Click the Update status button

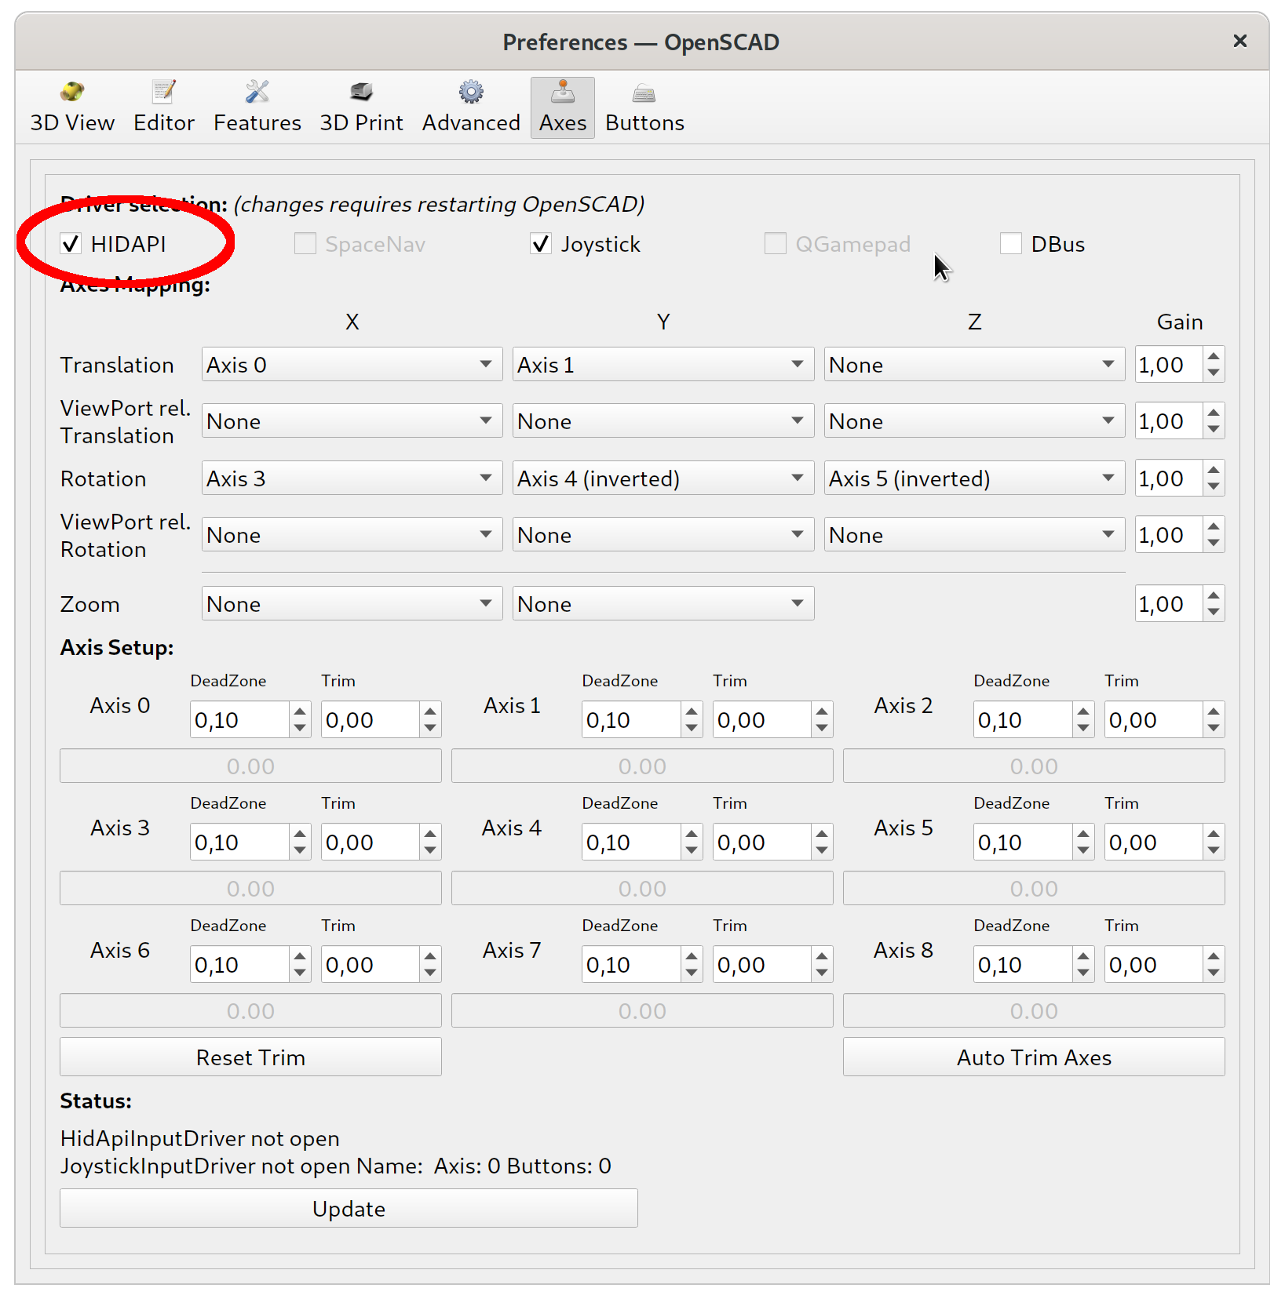coord(349,1209)
